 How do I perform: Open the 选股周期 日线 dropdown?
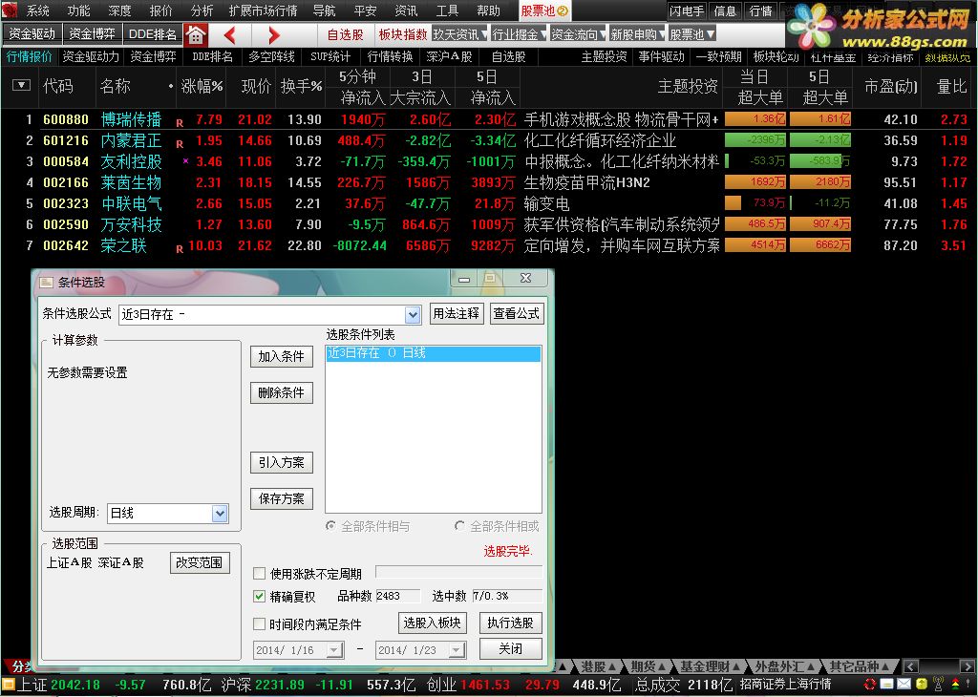point(220,513)
